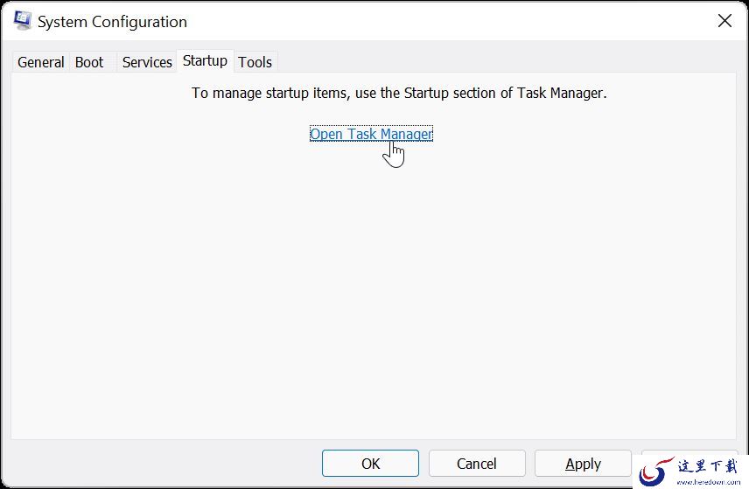Close the System Configuration window

pyautogui.click(x=724, y=20)
